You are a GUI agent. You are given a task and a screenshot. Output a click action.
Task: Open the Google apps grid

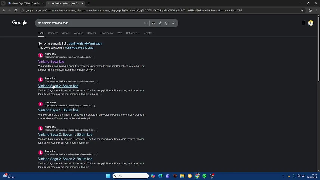[x=303, y=23]
